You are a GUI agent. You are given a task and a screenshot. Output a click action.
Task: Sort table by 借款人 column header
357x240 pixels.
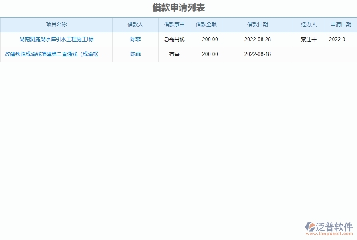click(x=135, y=24)
